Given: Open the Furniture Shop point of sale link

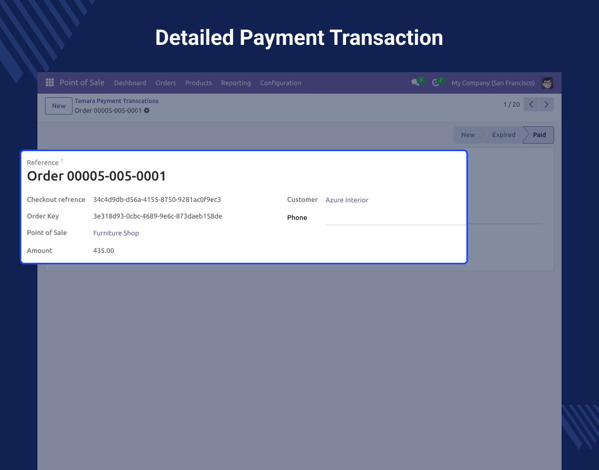Looking at the screenshot, I should (116, 233).
